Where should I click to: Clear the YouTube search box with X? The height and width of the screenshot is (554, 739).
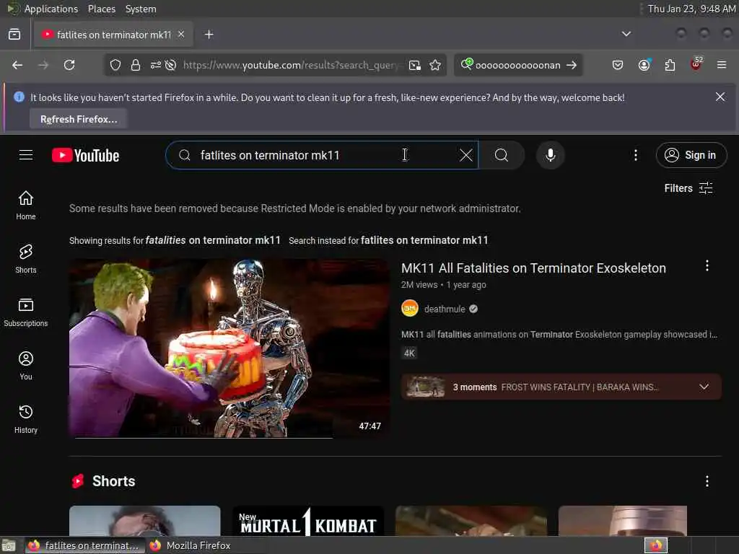click(465, 155)
